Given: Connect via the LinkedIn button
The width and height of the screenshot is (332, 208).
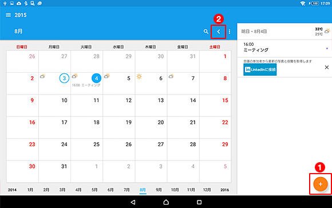Looking at the screenshot, I should click(x=260, y=69).
